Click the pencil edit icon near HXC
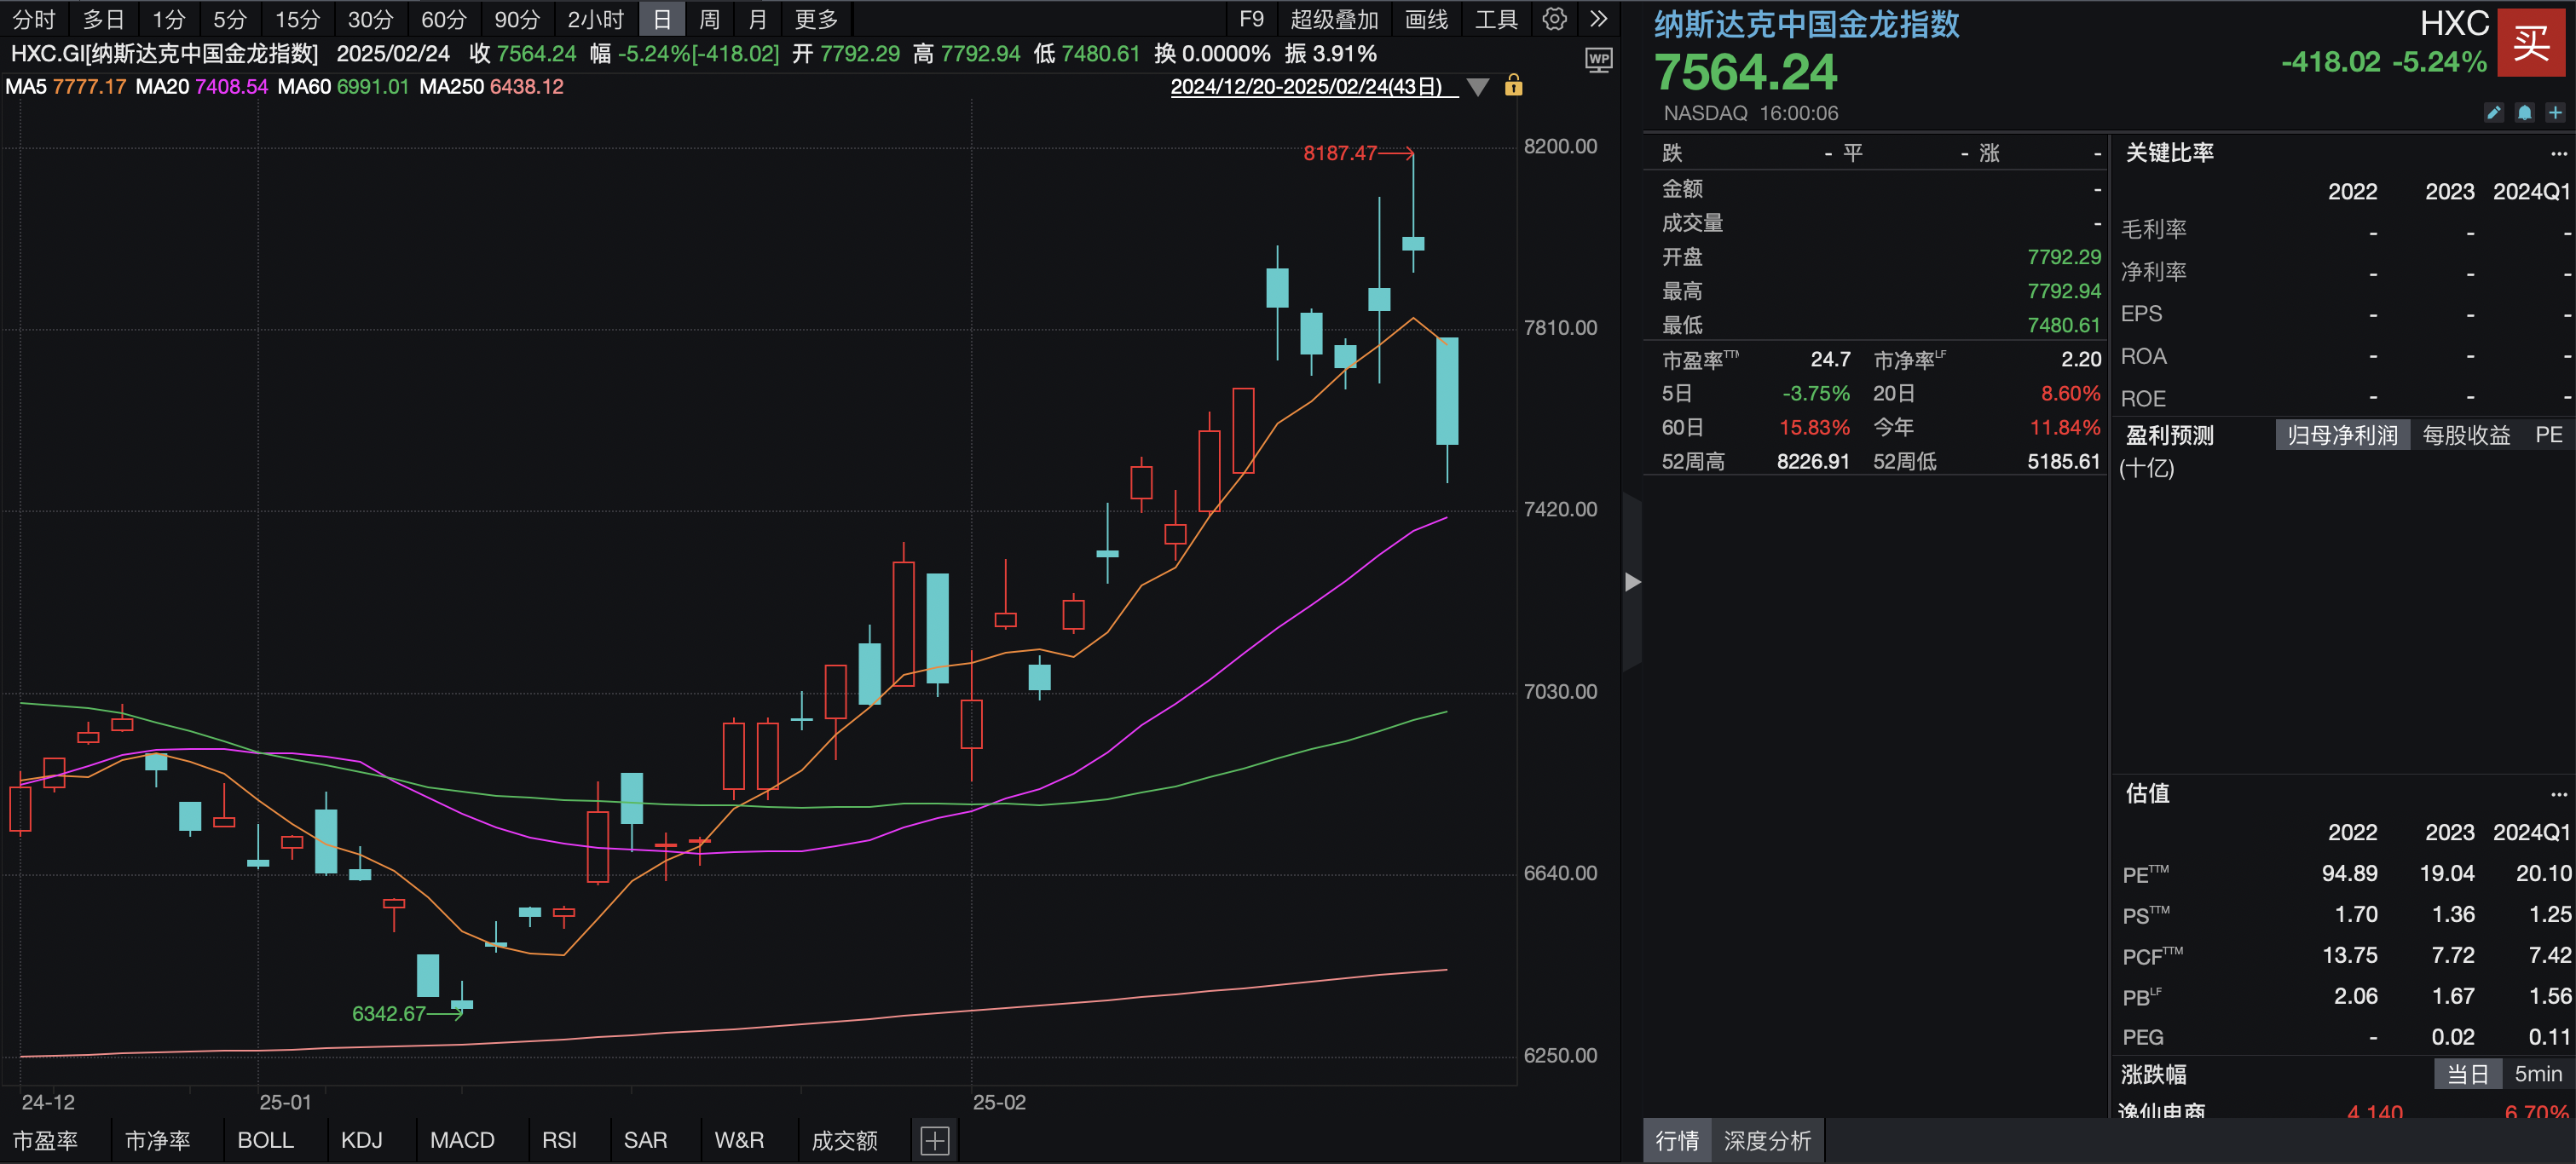The width and height of the screenshot is (2576, 1164). [2493, 113]
